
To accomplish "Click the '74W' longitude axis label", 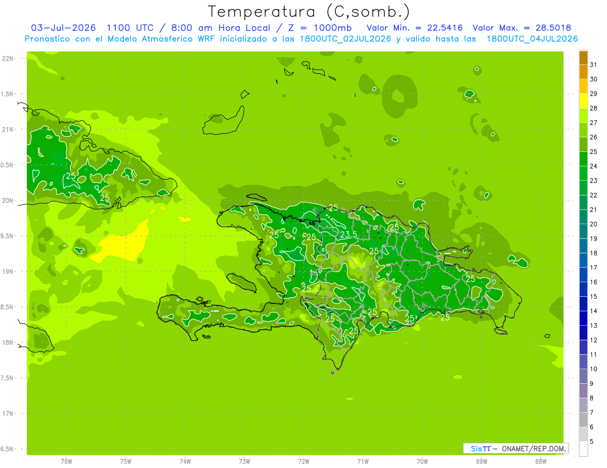I will click(x=185, y=461).
